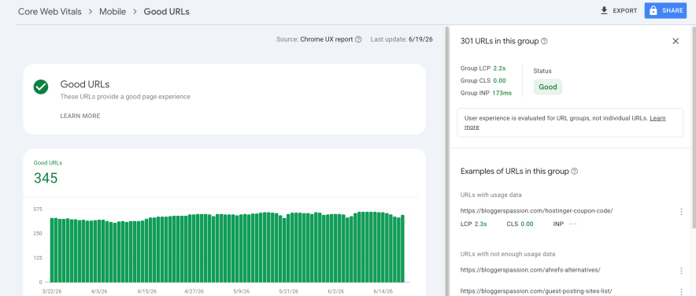Open help icon beside 301 URLs in this group

click(x=544, y=41)
